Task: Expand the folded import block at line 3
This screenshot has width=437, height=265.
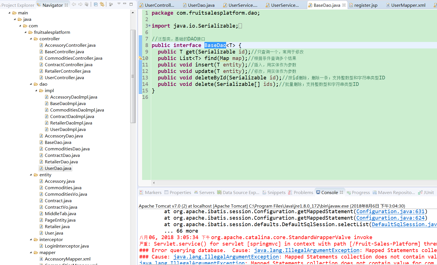Action: [149, 26]
